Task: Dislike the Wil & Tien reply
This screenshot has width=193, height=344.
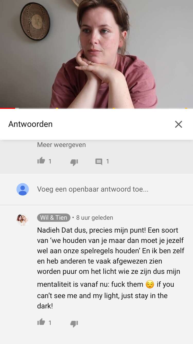Action: 74,323
